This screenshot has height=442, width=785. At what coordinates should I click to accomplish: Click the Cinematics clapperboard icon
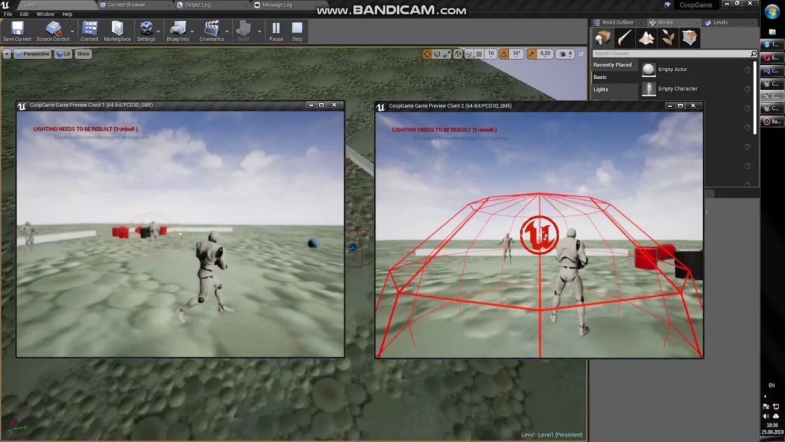pyautogui.click(x=212, y=28)
